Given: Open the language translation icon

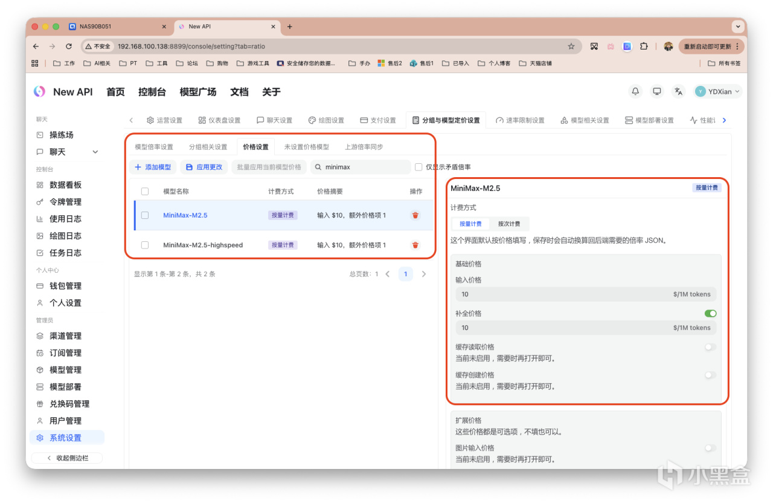Looking at the screenshot, I should (x=679, y=91).
